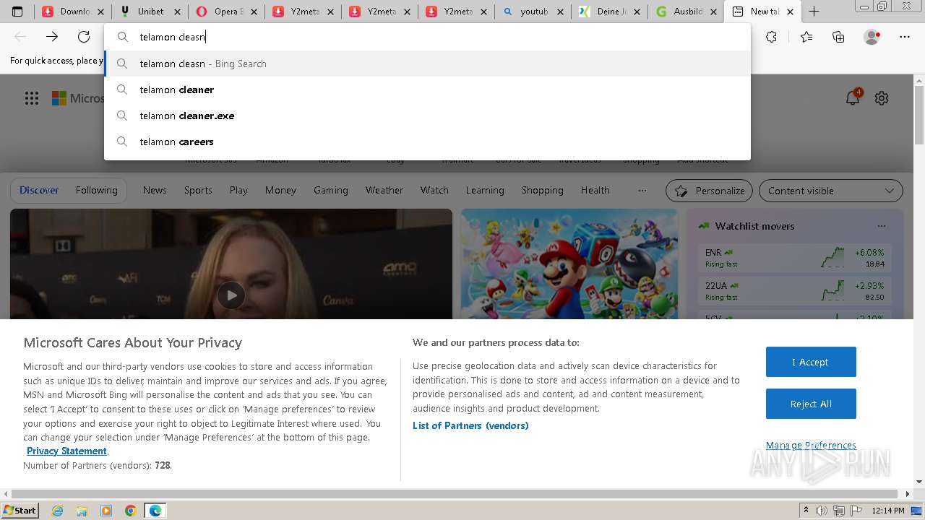The width and height of the screenshot is (925, 520).
Task: Show hidden tray icons arrow
Action: coord(806,511)
